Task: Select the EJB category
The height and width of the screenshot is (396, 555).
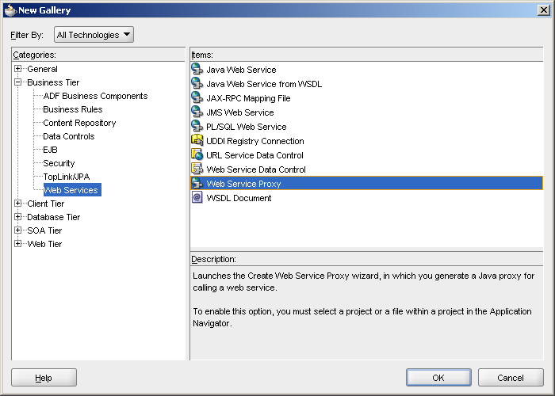Action: pyautogui.click(x=50, y=150)
